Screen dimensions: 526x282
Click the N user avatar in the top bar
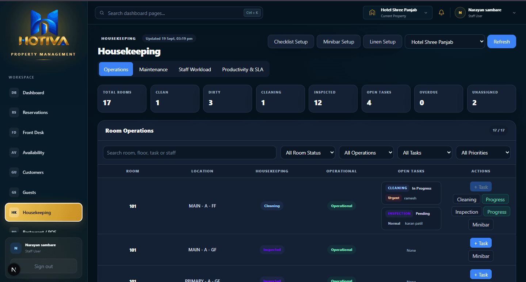[460, 12]
